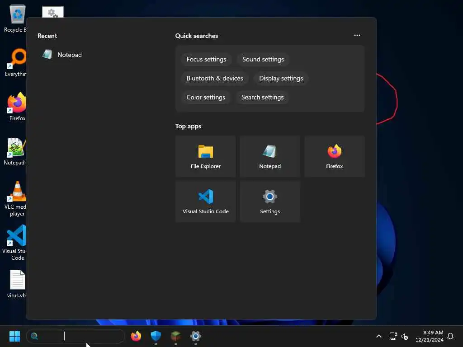This screenshot has height=347, width=463.
Task: Select the gear-file icon beside Recycle Bin
Action: coord(53,12)
